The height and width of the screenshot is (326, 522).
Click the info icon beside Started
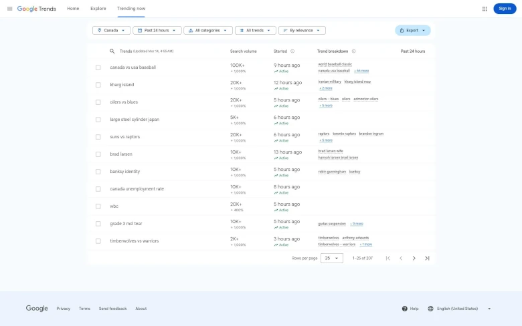click(292, 51)
